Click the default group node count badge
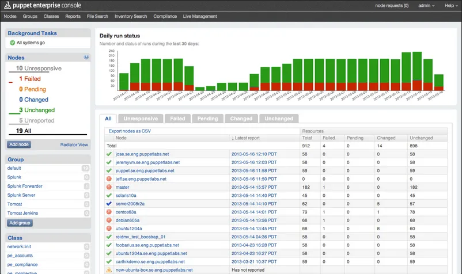The height and width of the screenshot is (274, 462). point(85,168)
